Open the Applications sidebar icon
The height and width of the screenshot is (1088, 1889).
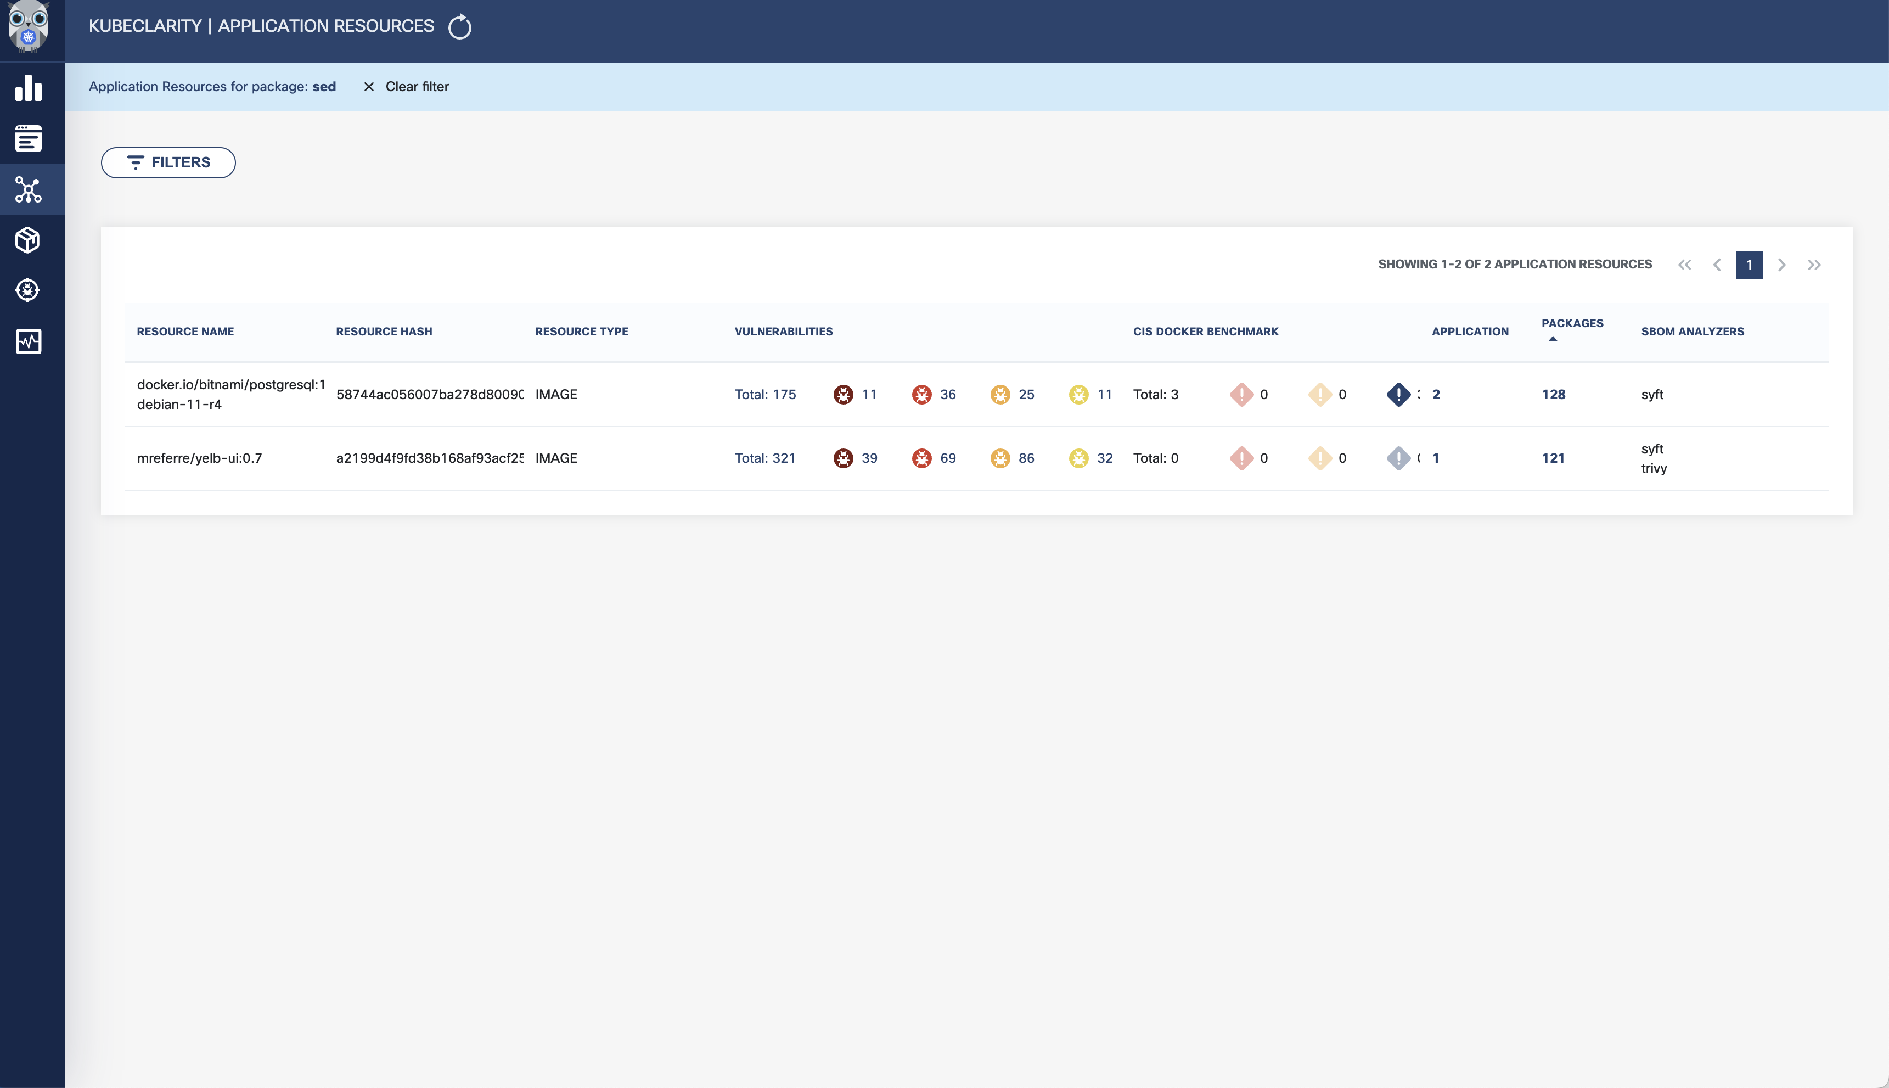point(29,138)
